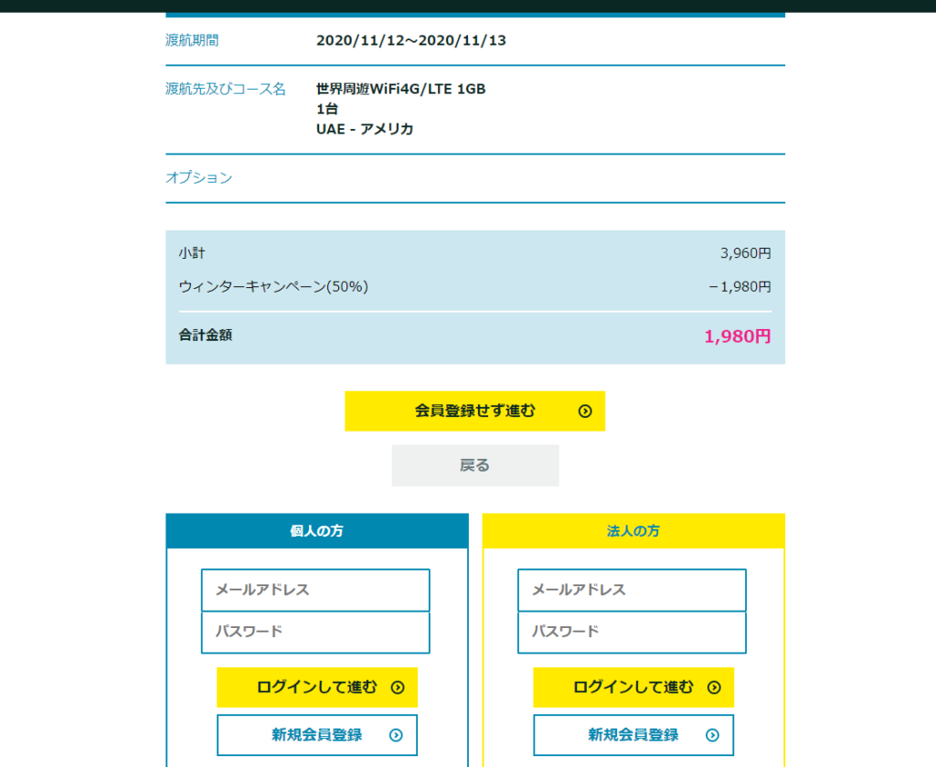Click arrow icon on 個人の方 新規会員登録
The height and width of the screenshot is (767, 936).
pos(396,735)
